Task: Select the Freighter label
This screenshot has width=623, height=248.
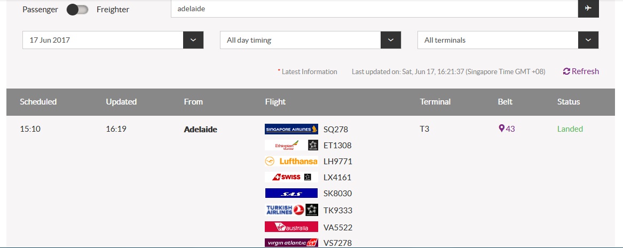Action: 113,10
